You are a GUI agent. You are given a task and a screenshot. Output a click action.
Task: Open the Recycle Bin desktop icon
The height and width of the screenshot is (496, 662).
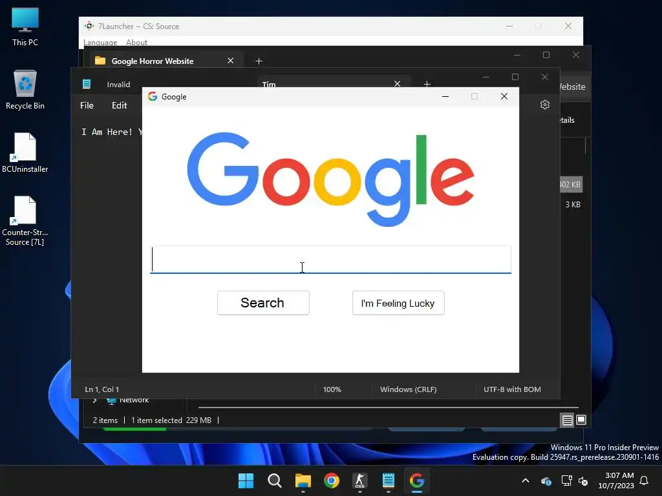point(25,90)
